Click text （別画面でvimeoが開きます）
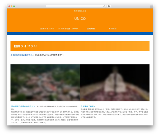This screenshot has height=135, width=160. pyautogui.click(x=48, y=55)
